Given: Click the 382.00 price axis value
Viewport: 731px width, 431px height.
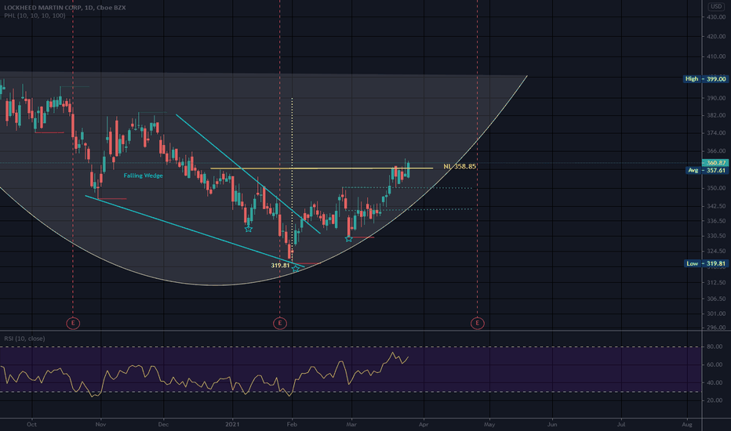Looking at the screenshot, I should [x=716, y=115].
